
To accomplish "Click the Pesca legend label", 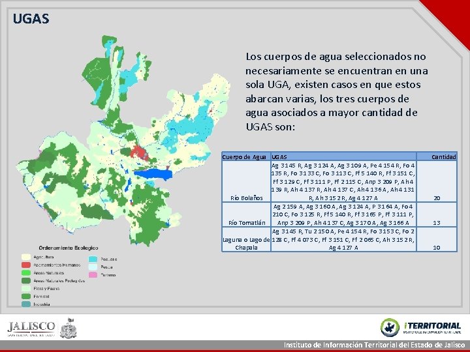I will [x=106, y=267].
